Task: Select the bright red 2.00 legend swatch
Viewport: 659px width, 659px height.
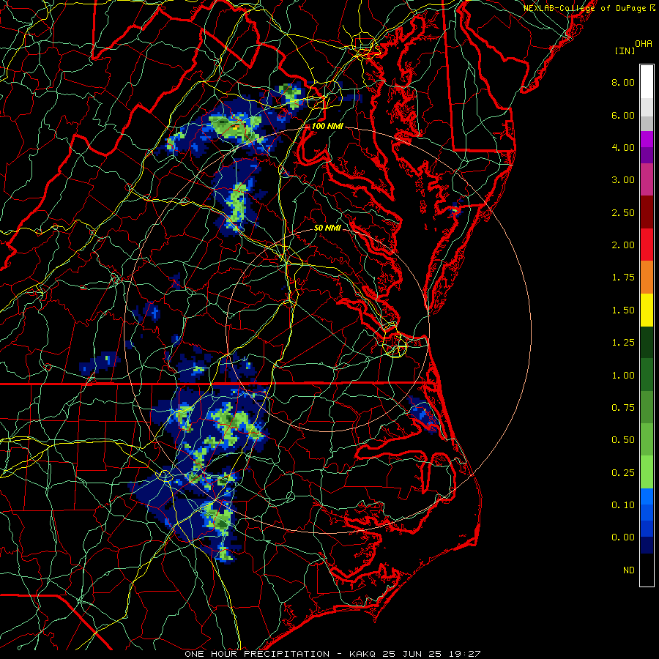Action: point(647,245)
